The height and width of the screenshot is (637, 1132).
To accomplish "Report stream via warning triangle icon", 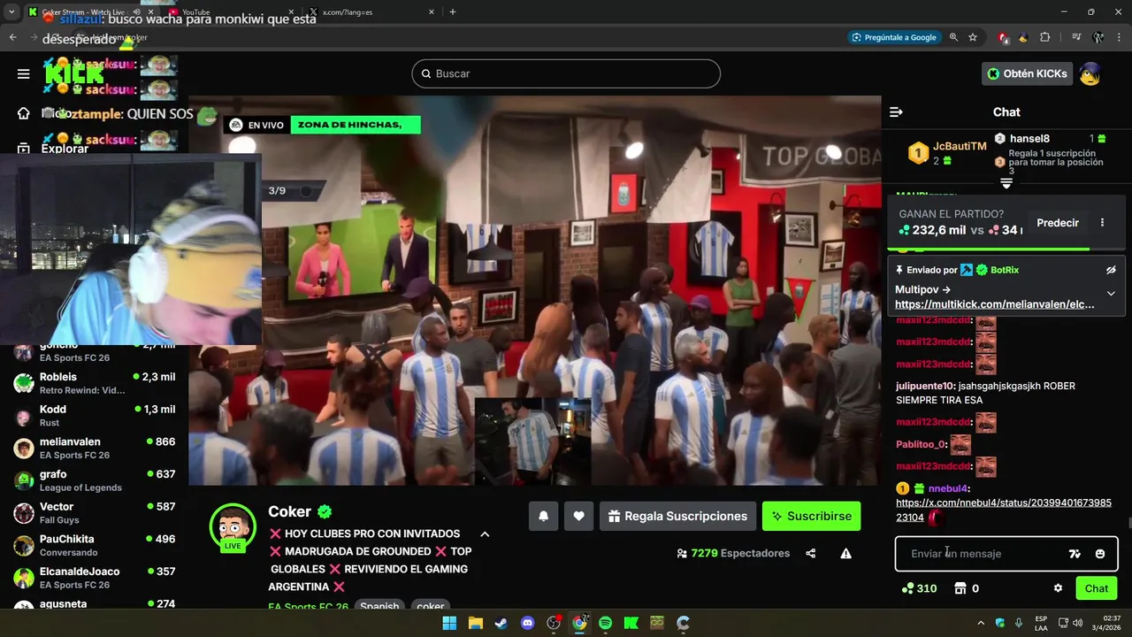I will (x=845, y=554).
